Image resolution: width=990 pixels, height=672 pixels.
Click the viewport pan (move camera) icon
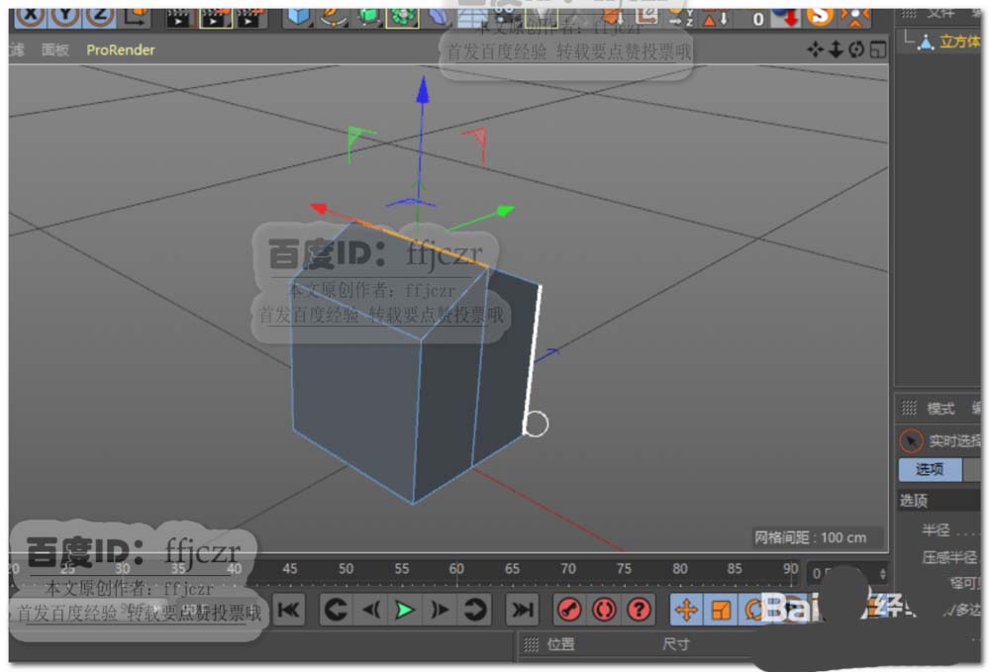click(x=816, y=49)
